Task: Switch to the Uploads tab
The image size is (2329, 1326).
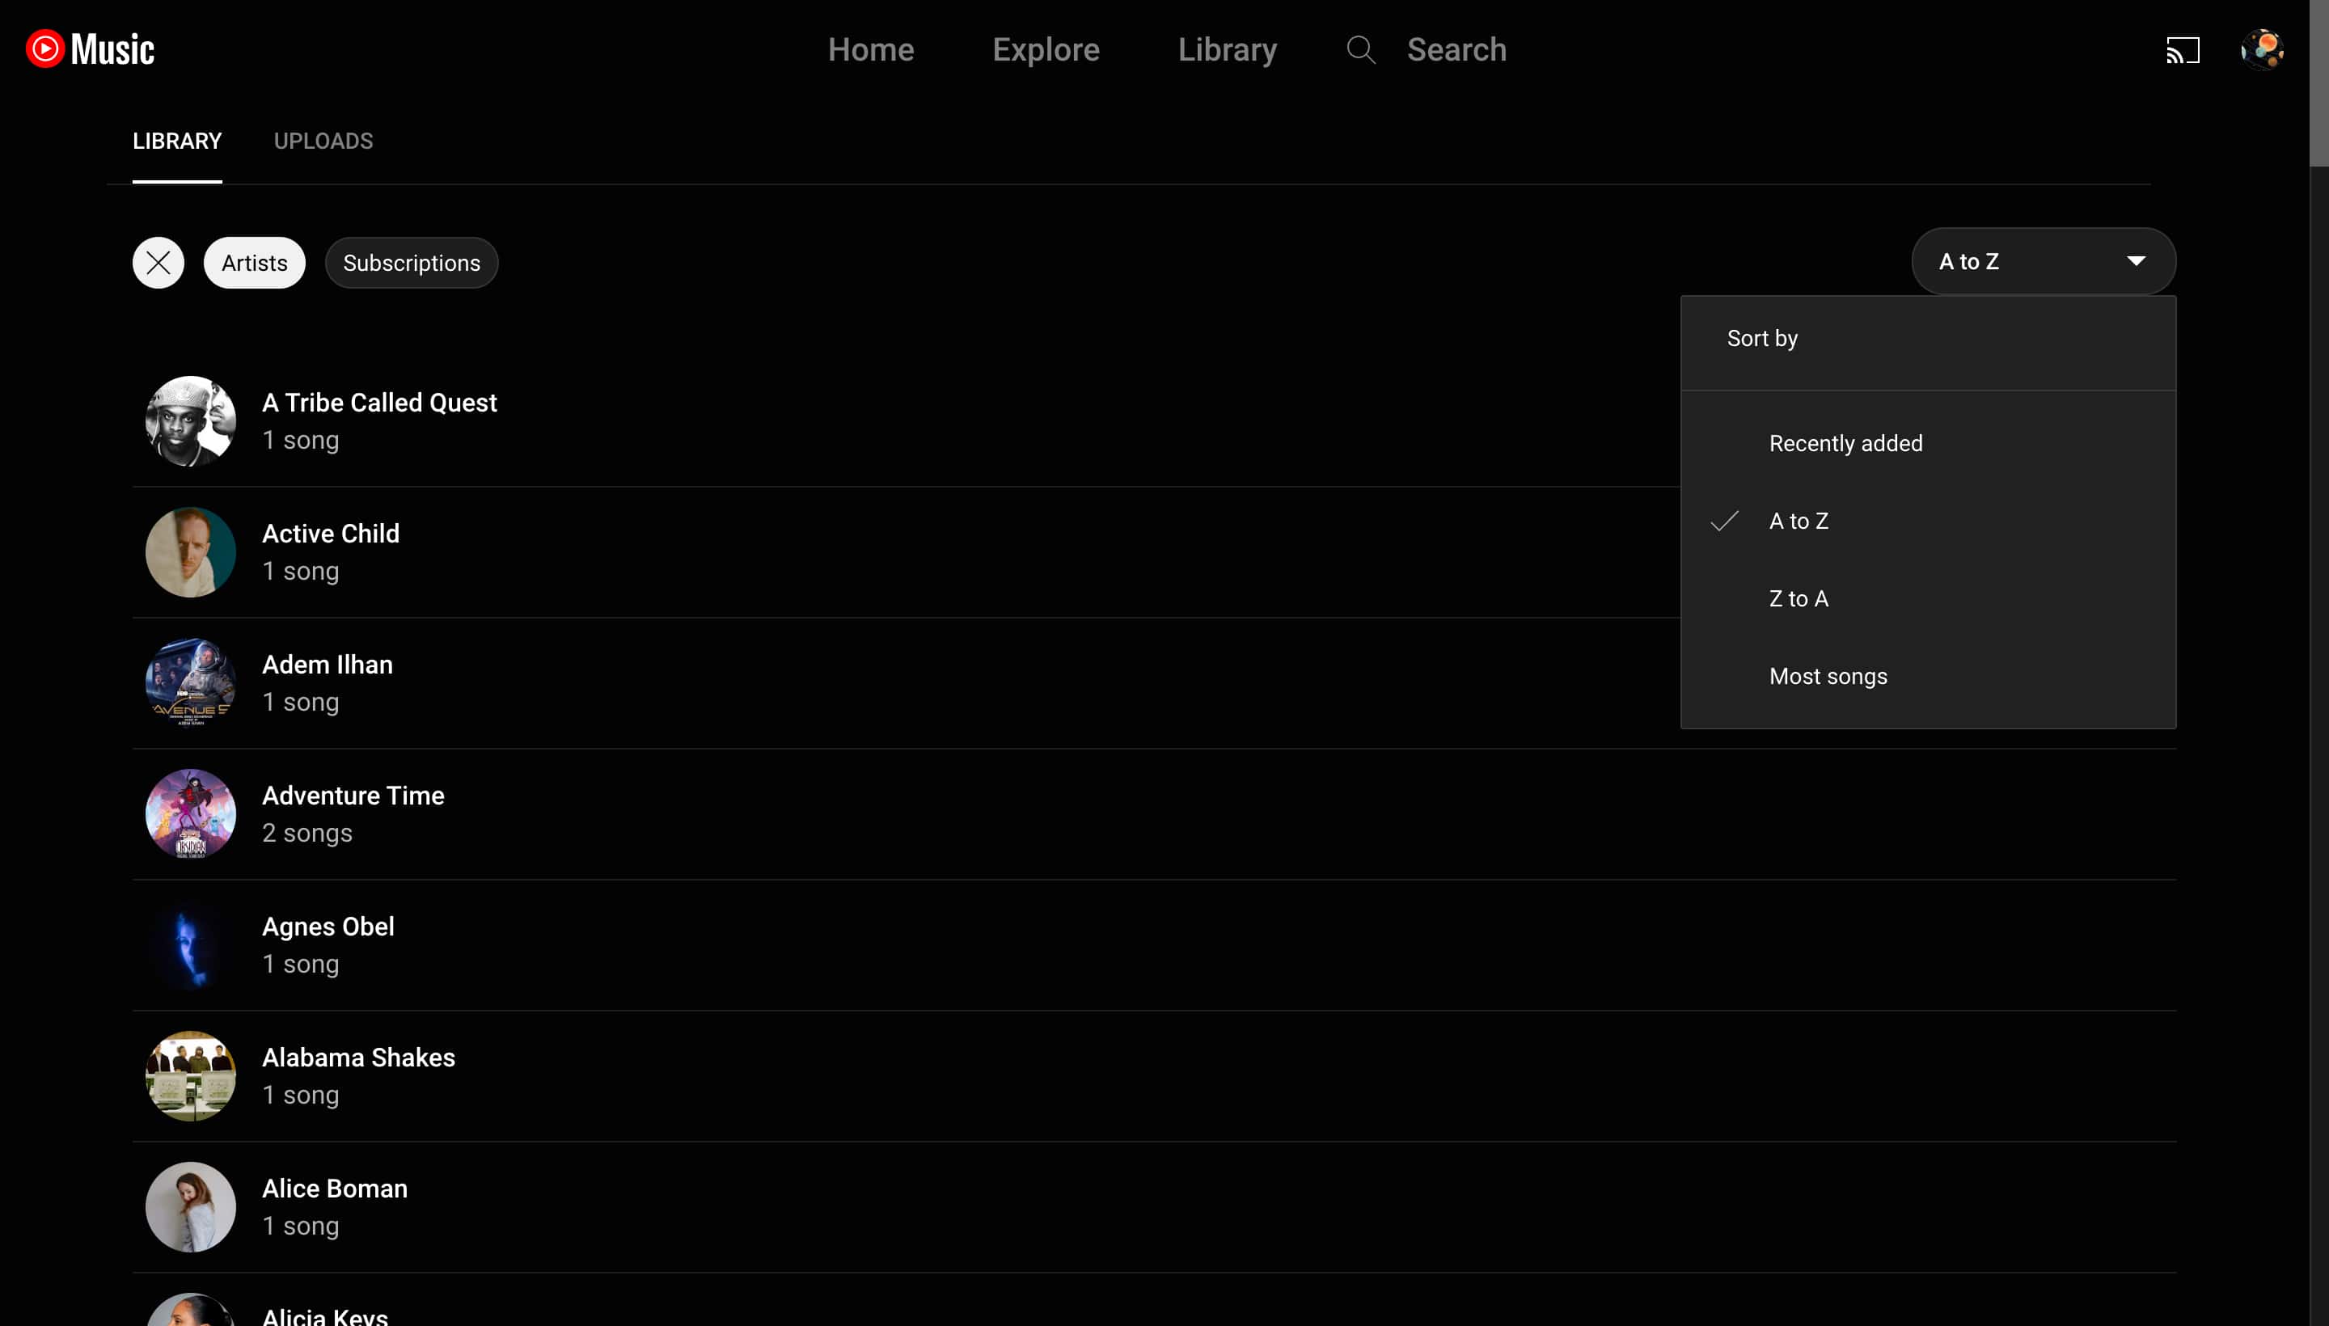Action: [323, 141]
